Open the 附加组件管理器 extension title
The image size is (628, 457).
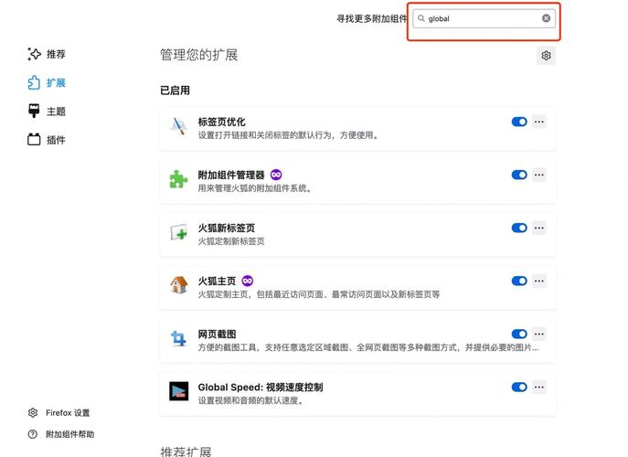pyautogui.click(x=231, y=175)
